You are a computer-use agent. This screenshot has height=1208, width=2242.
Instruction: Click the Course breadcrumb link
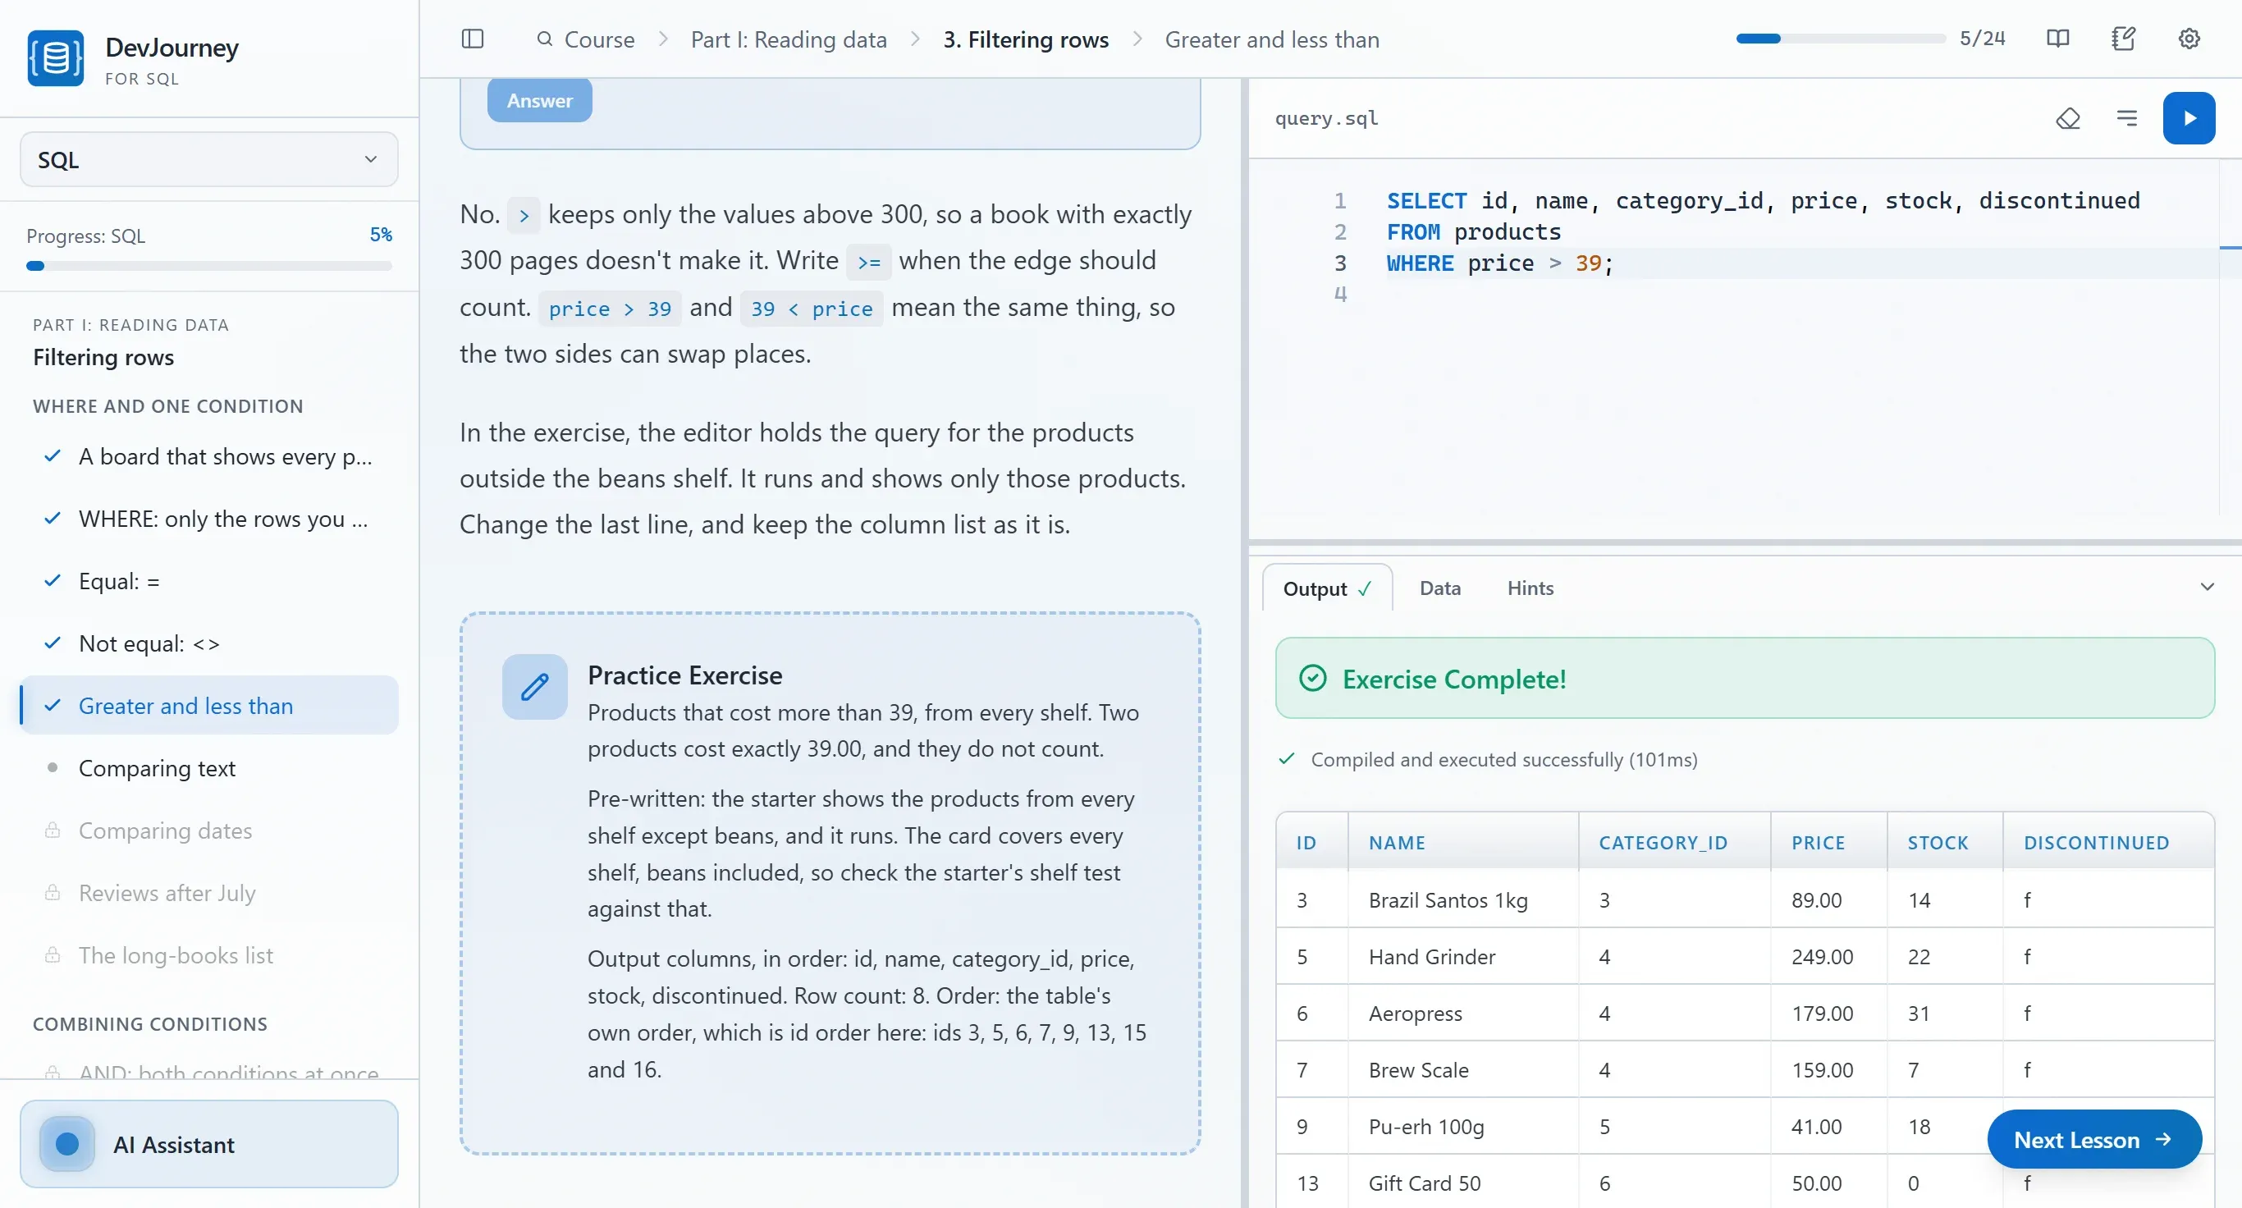(600, 39)
